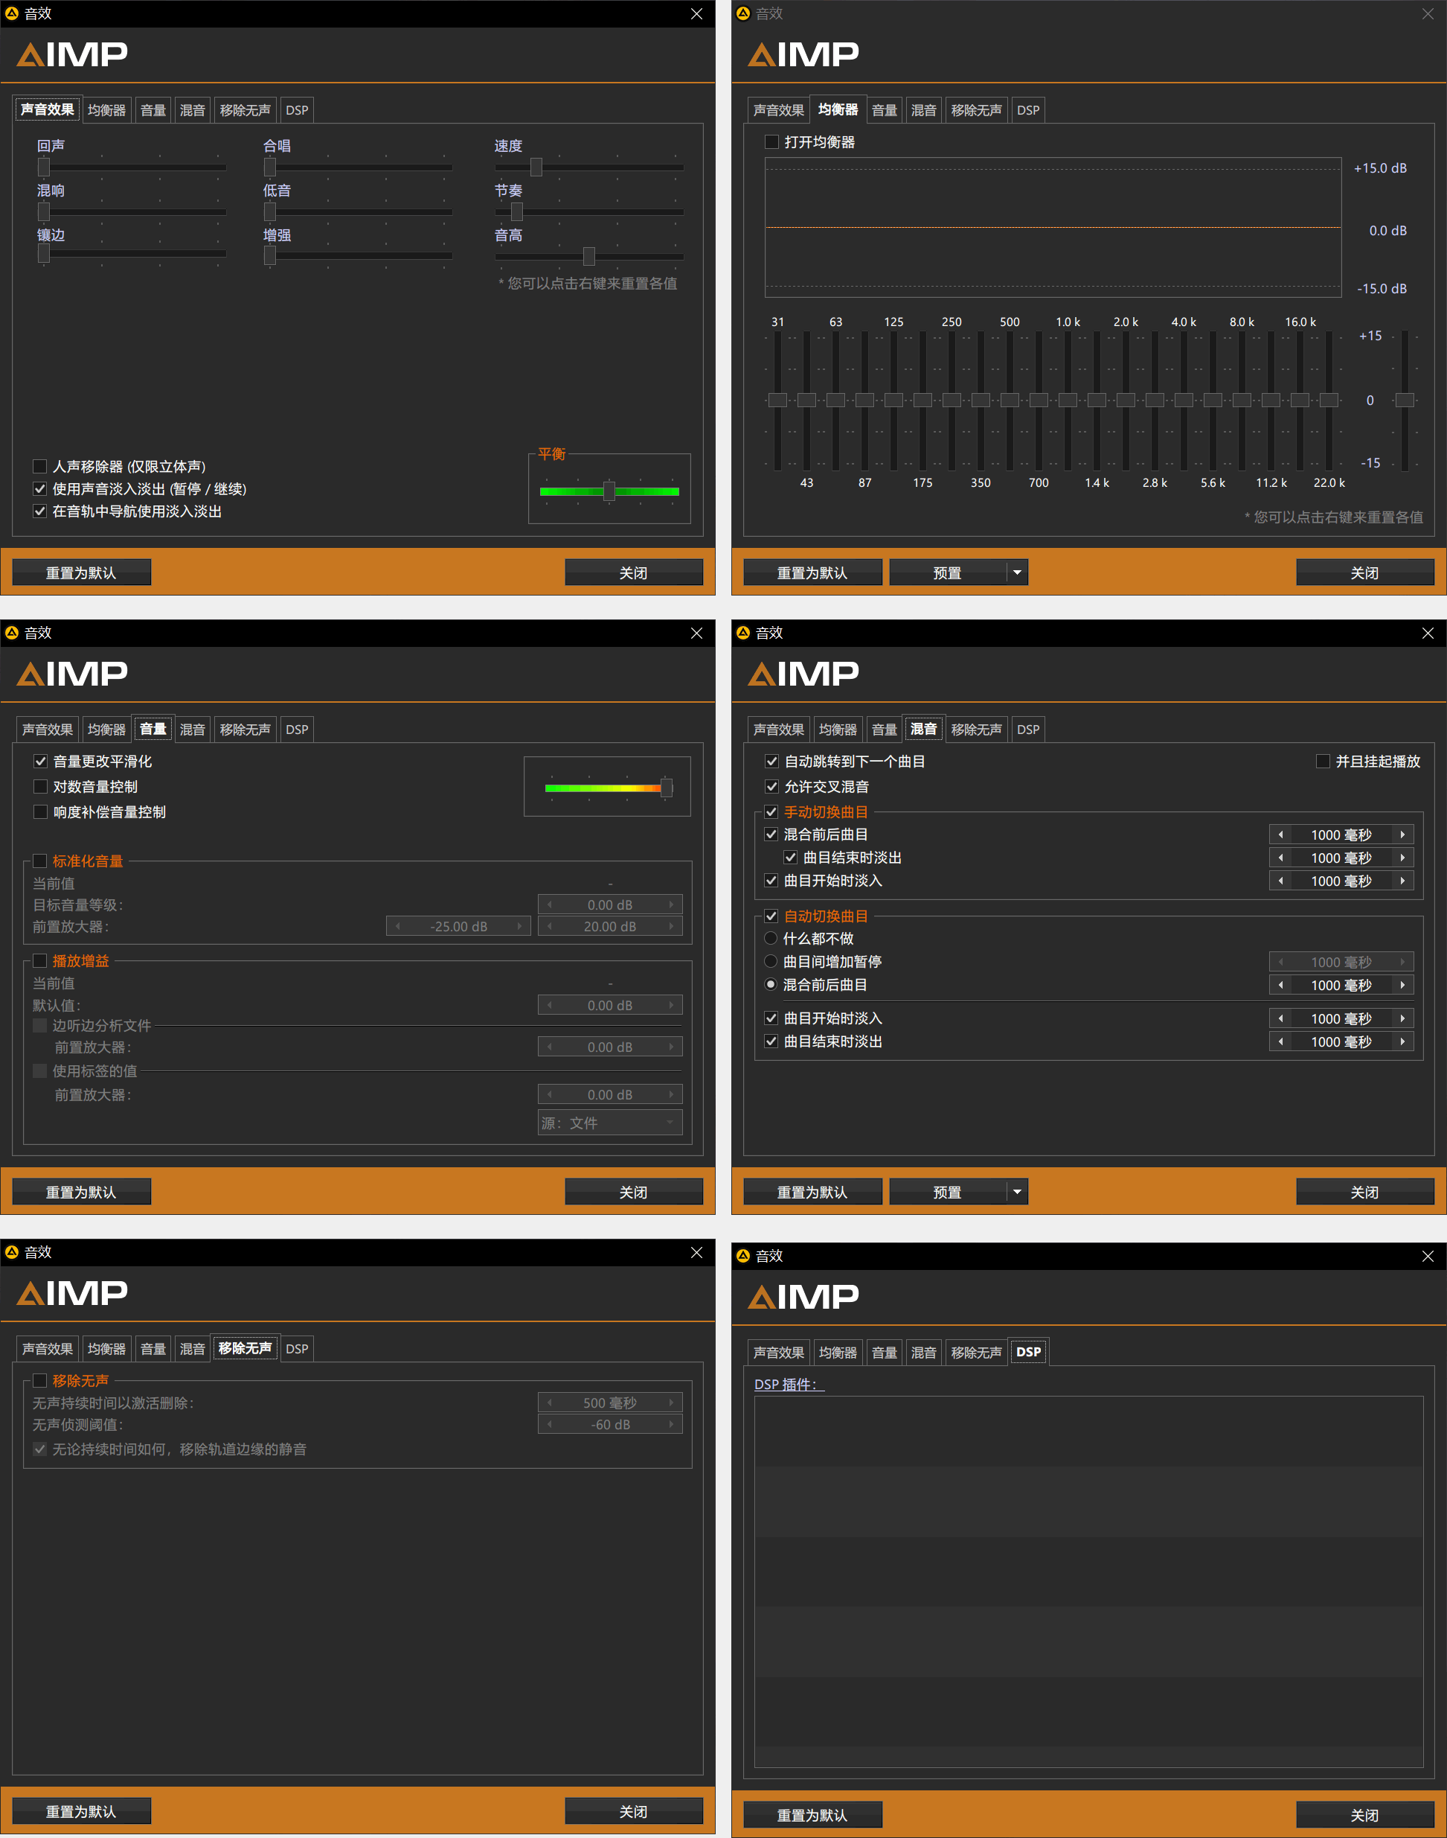Decrease manual-switch 曲目开始时淡入 time in 混音 window
The width and height of the screenshot is (1447, 1838).
[1280, 880]
